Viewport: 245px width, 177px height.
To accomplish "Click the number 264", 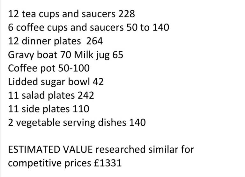I will pos(94,41).
